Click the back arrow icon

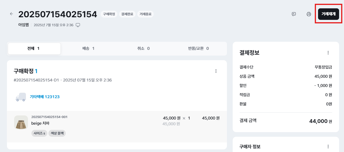[x=12, y=14]
